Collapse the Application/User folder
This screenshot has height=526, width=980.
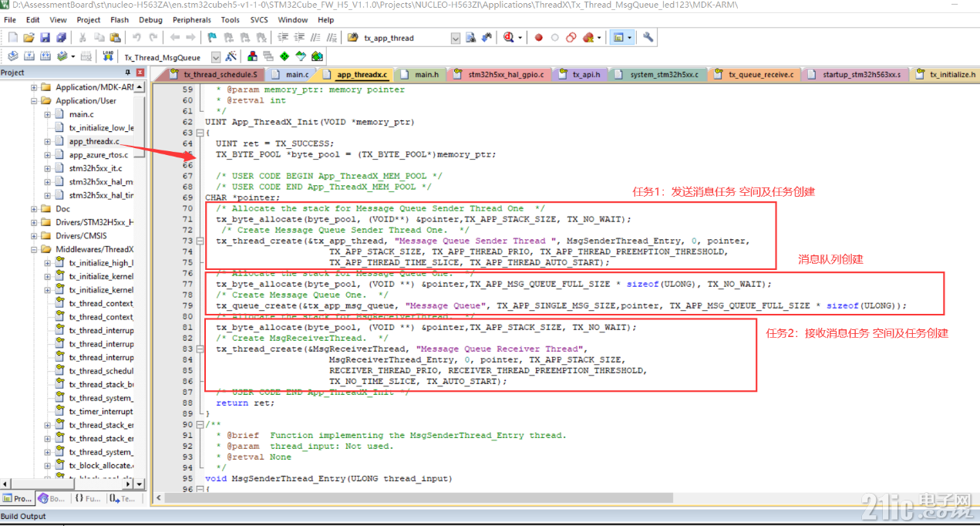tap(35, 100)
